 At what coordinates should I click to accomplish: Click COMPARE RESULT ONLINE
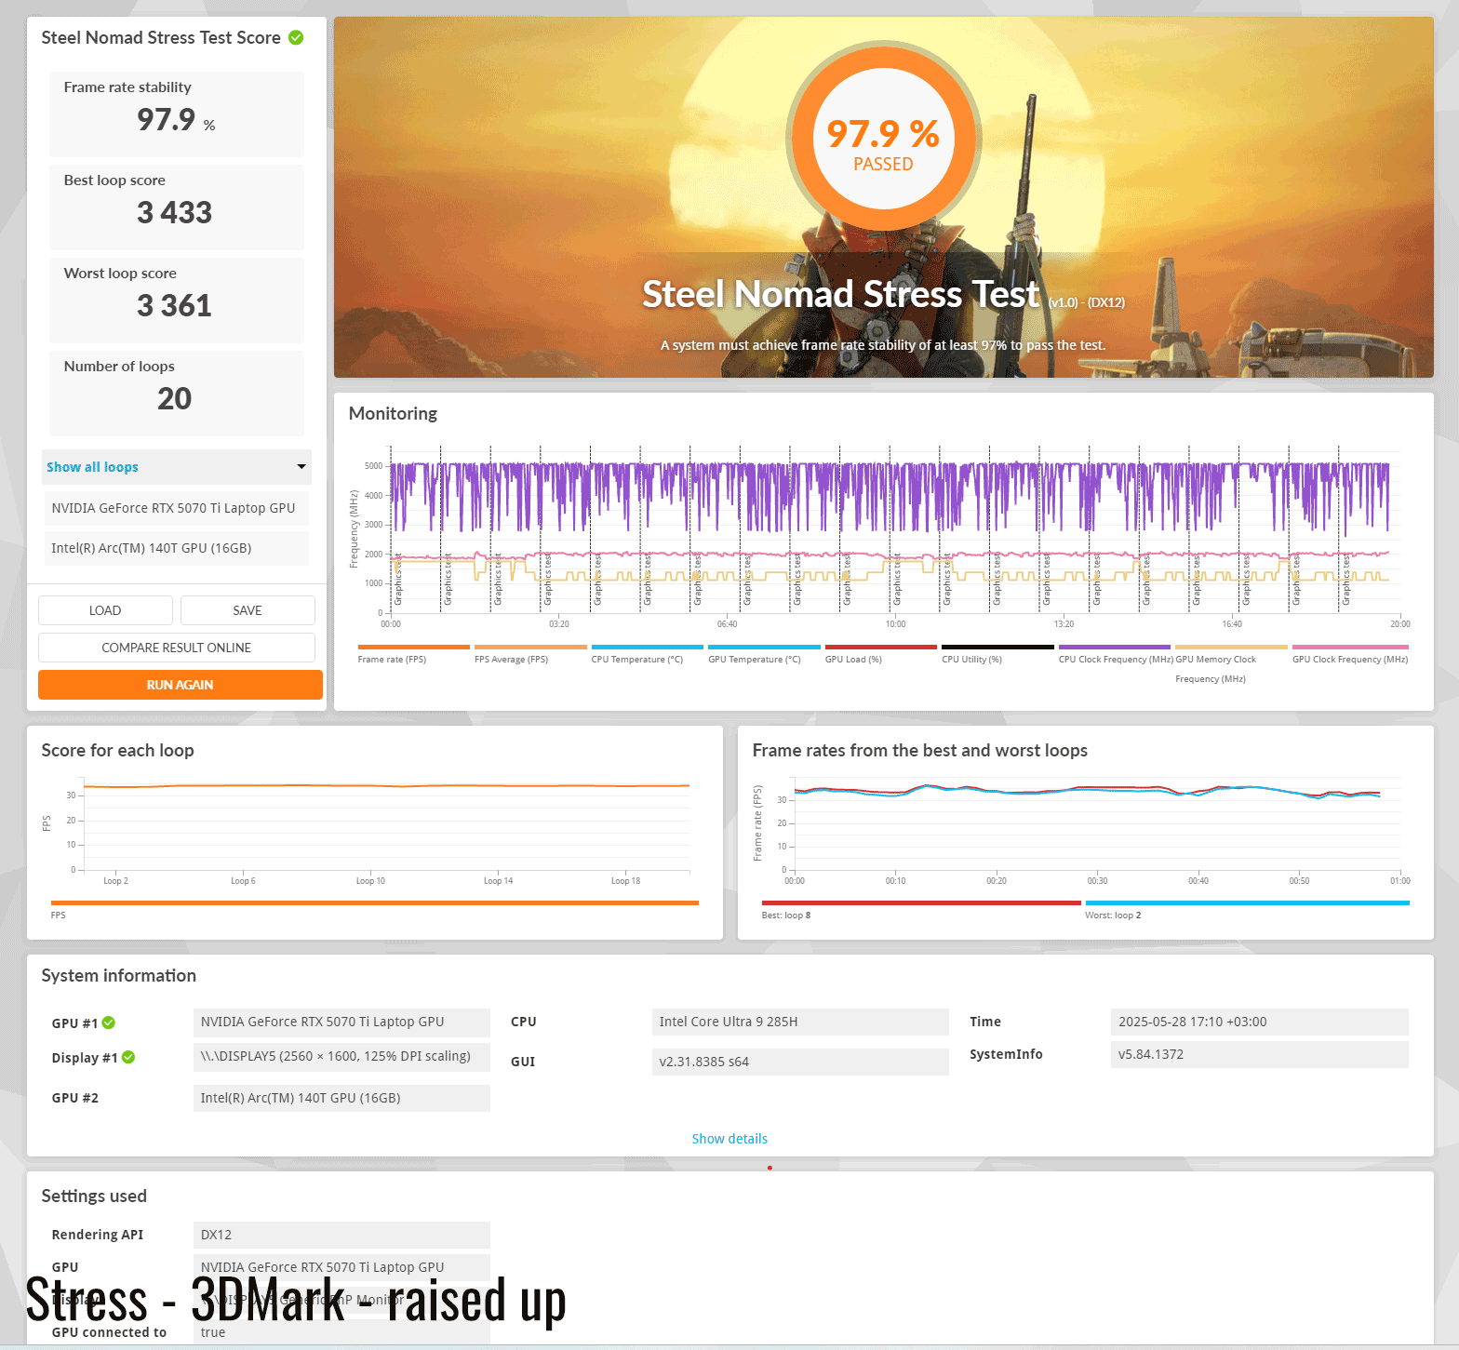pyautogui.click(x=177, y=648)
